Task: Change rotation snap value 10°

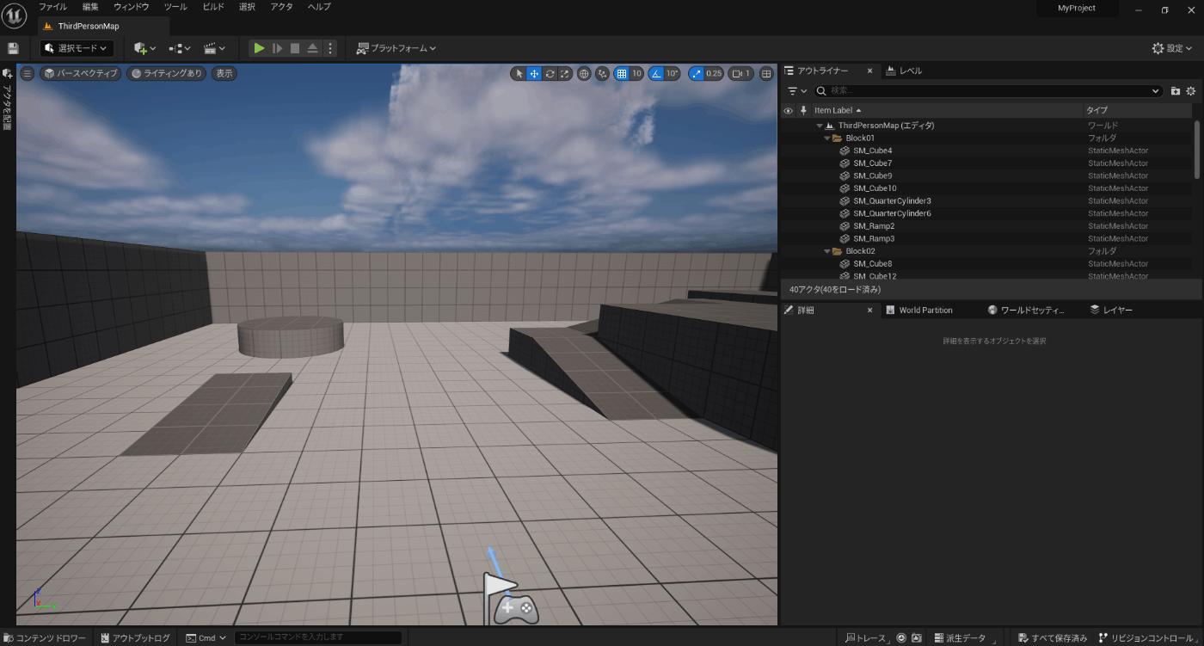Action: 673,74
